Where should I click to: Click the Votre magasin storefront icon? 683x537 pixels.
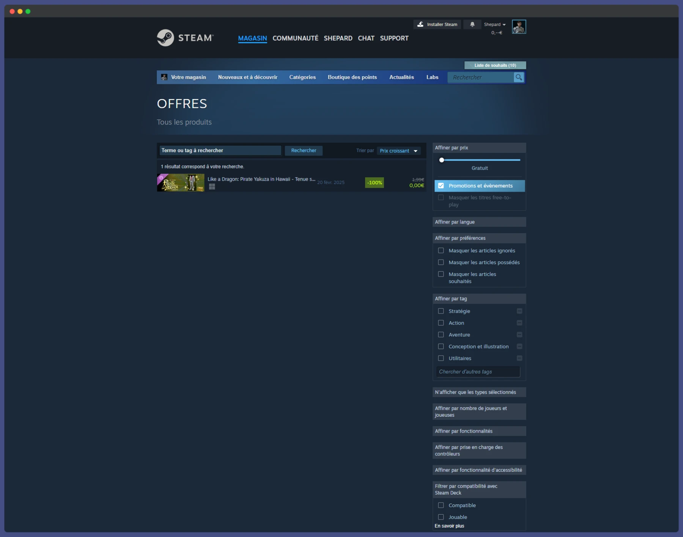click(164, 77)
